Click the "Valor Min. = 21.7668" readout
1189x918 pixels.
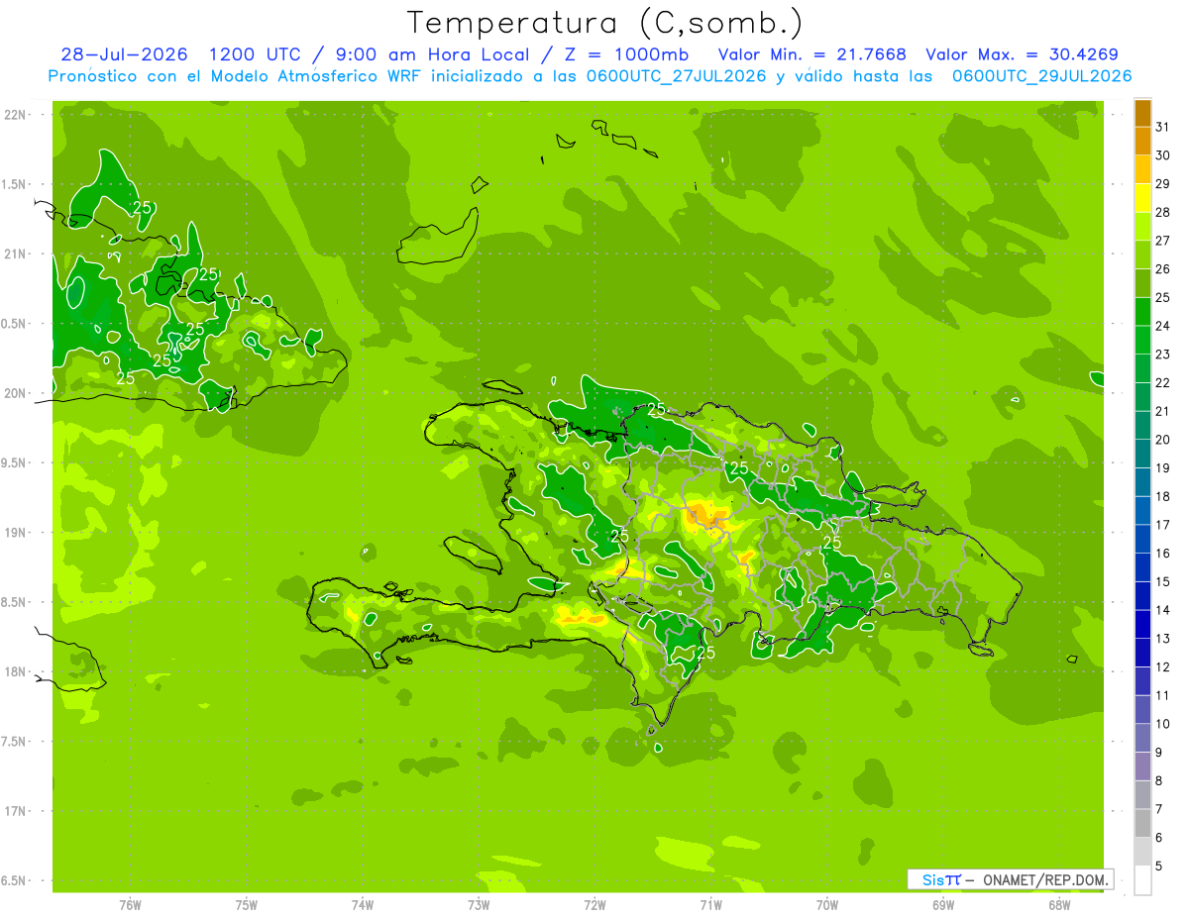[x=812, y=54]
